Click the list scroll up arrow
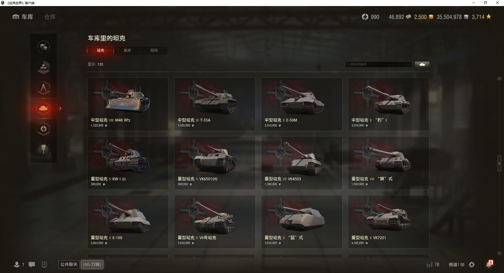This screenshot has height=273, width=504. click(499, 78)
